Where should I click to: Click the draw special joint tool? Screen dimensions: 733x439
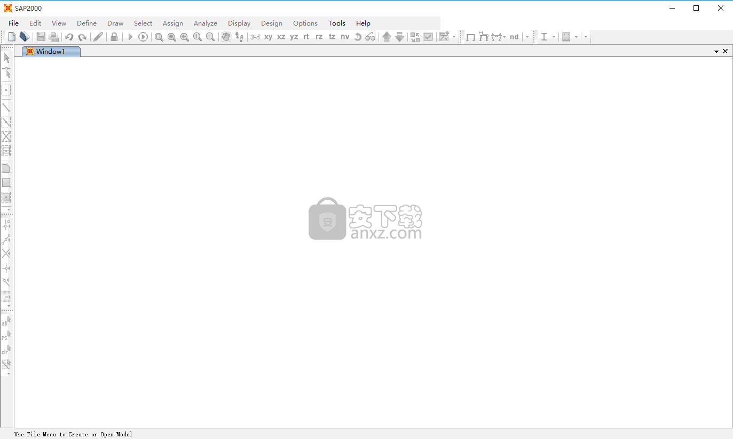[6, 90]
